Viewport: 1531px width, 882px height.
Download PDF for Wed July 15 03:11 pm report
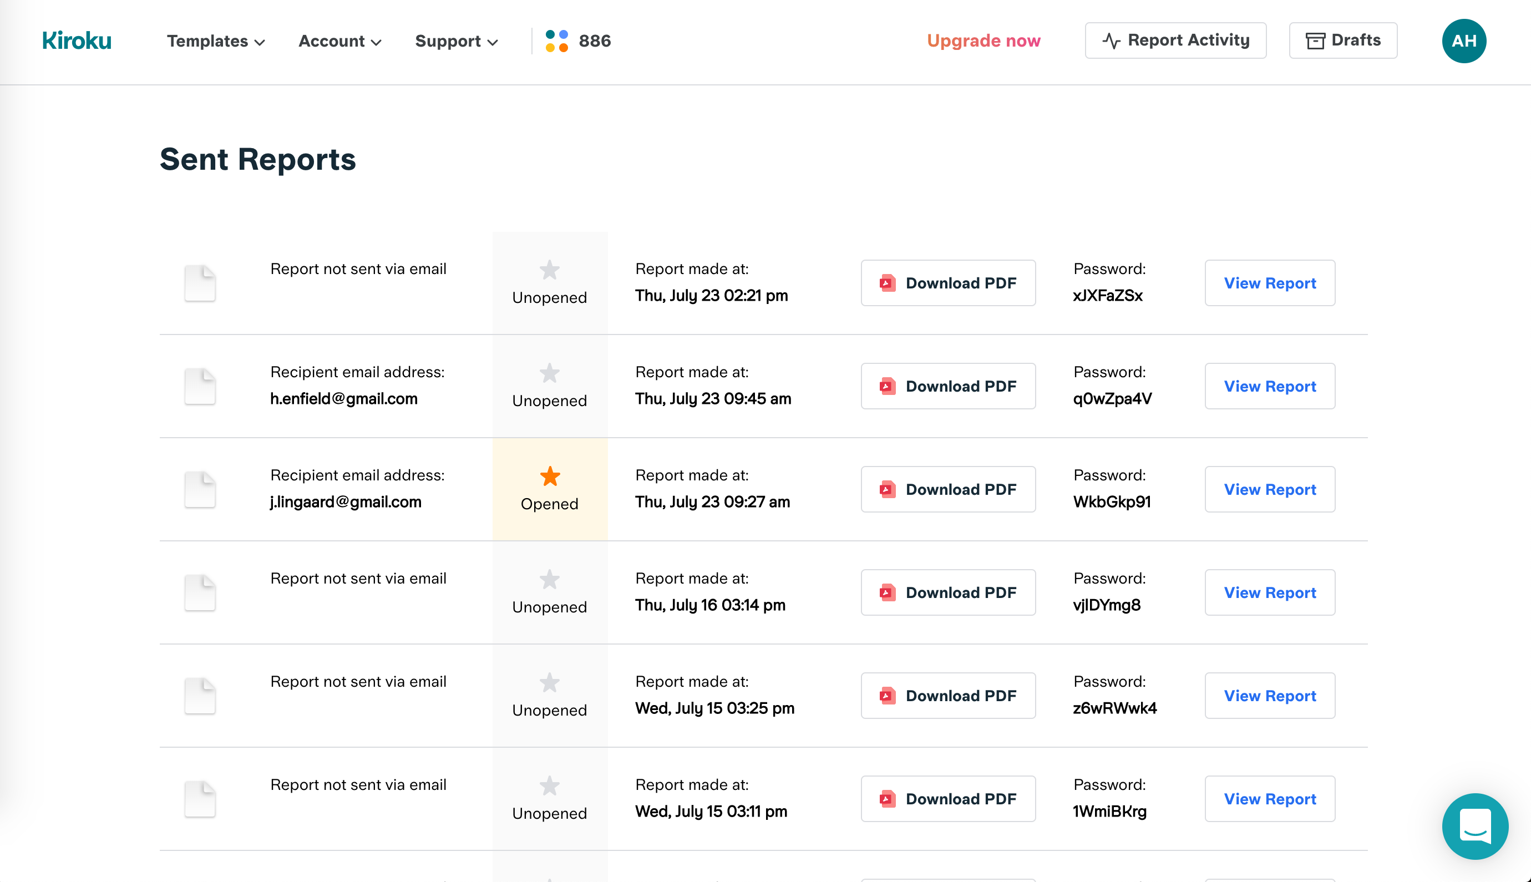(x=948, y=799)
